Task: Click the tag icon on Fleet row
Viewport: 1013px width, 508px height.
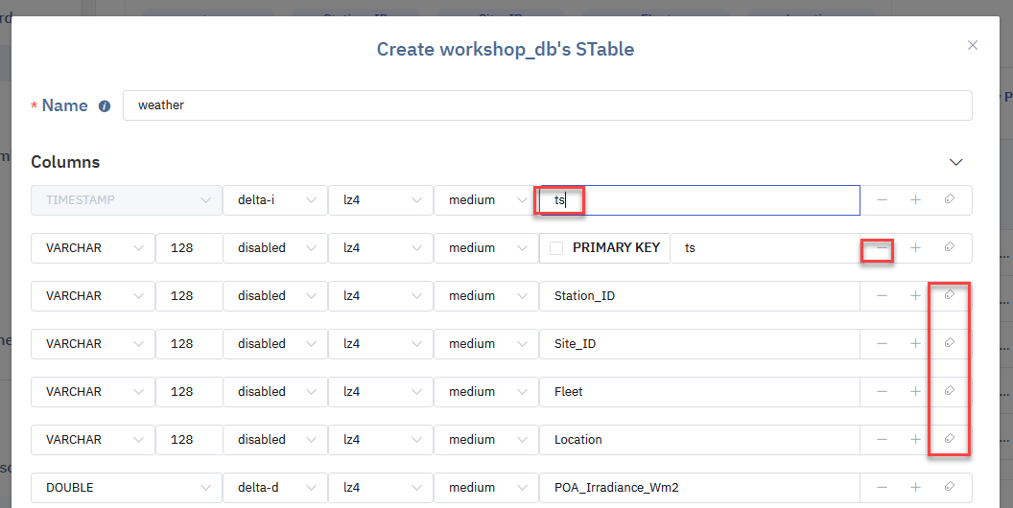Action: [949, 391]
